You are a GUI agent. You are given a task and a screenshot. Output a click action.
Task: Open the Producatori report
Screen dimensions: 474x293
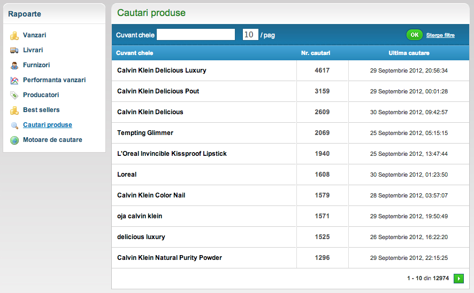(41, 95)
